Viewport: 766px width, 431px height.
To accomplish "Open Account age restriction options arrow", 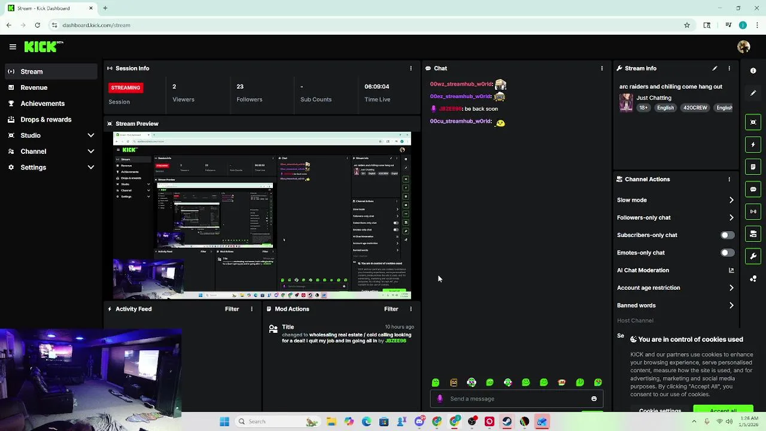I will [x=731, y=288].
